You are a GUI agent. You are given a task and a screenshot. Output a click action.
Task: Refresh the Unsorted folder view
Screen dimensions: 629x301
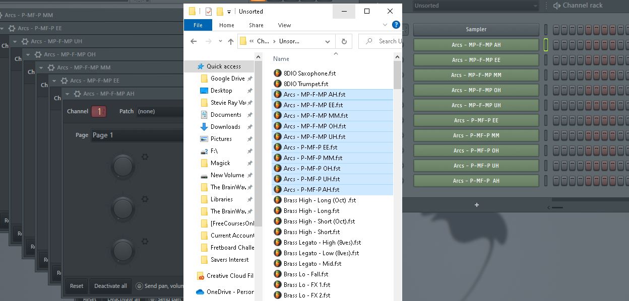tap(344, 41)
